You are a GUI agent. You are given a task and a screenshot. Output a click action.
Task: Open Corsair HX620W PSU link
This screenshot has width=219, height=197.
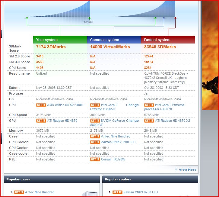point(113,159)
